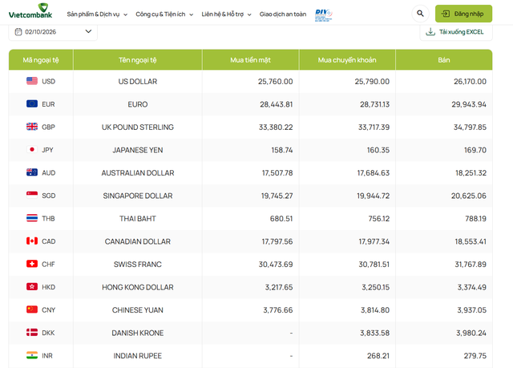Click the Mua tiền mặt column header

coord(250,60)
